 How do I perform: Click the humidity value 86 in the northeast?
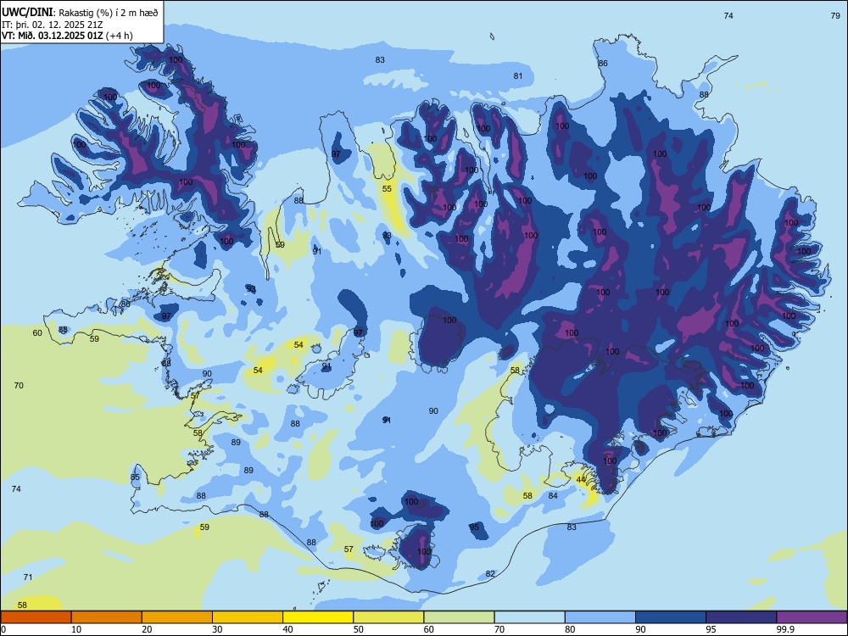[602, 64]
